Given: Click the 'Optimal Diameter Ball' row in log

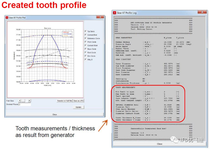Looking at the screenshot, I should tap(148, 105).
